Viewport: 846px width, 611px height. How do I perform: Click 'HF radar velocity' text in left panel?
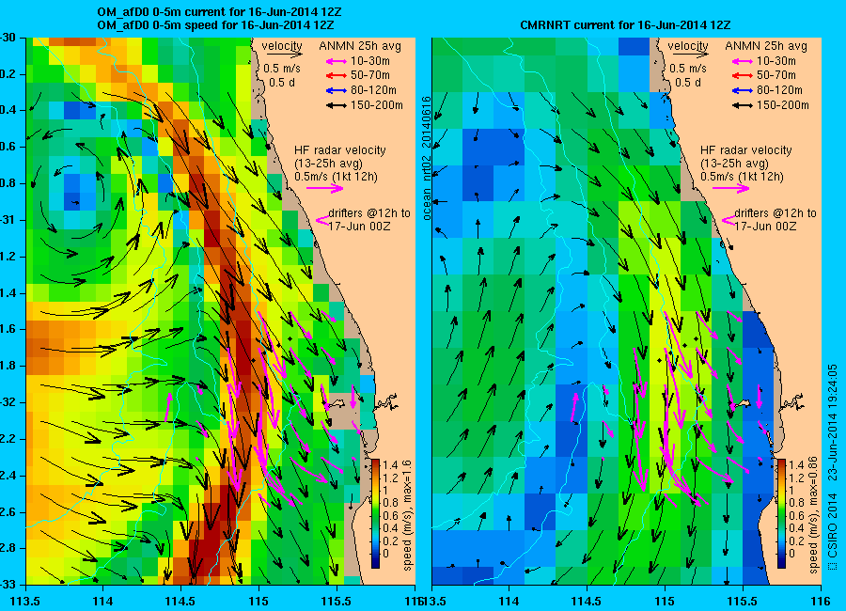click(340, 150)
